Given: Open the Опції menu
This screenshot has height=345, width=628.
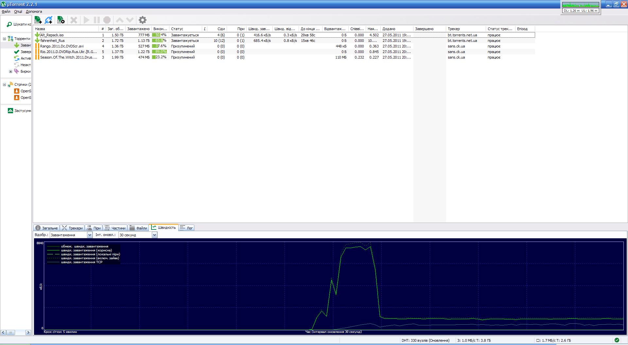Looking at the screenshot, I should [18, 11].
